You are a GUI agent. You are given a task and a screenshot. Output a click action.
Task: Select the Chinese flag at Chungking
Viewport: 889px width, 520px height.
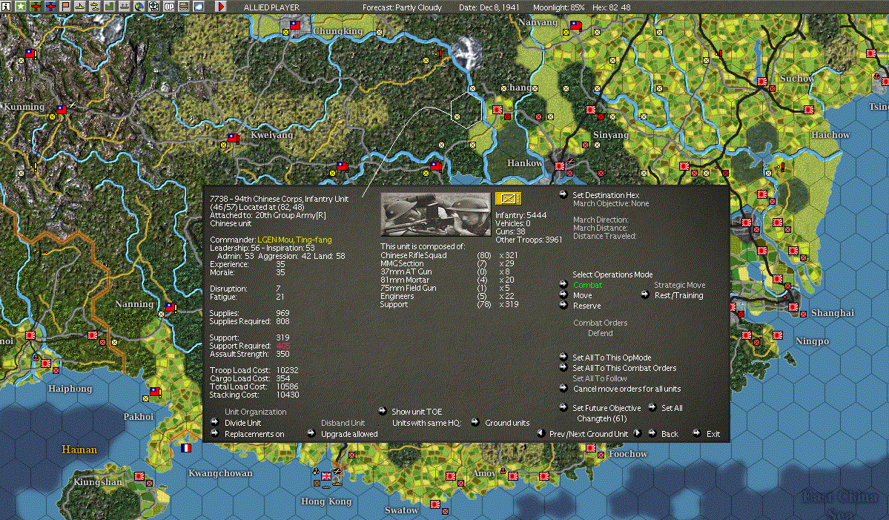click(x=295, y=25)
